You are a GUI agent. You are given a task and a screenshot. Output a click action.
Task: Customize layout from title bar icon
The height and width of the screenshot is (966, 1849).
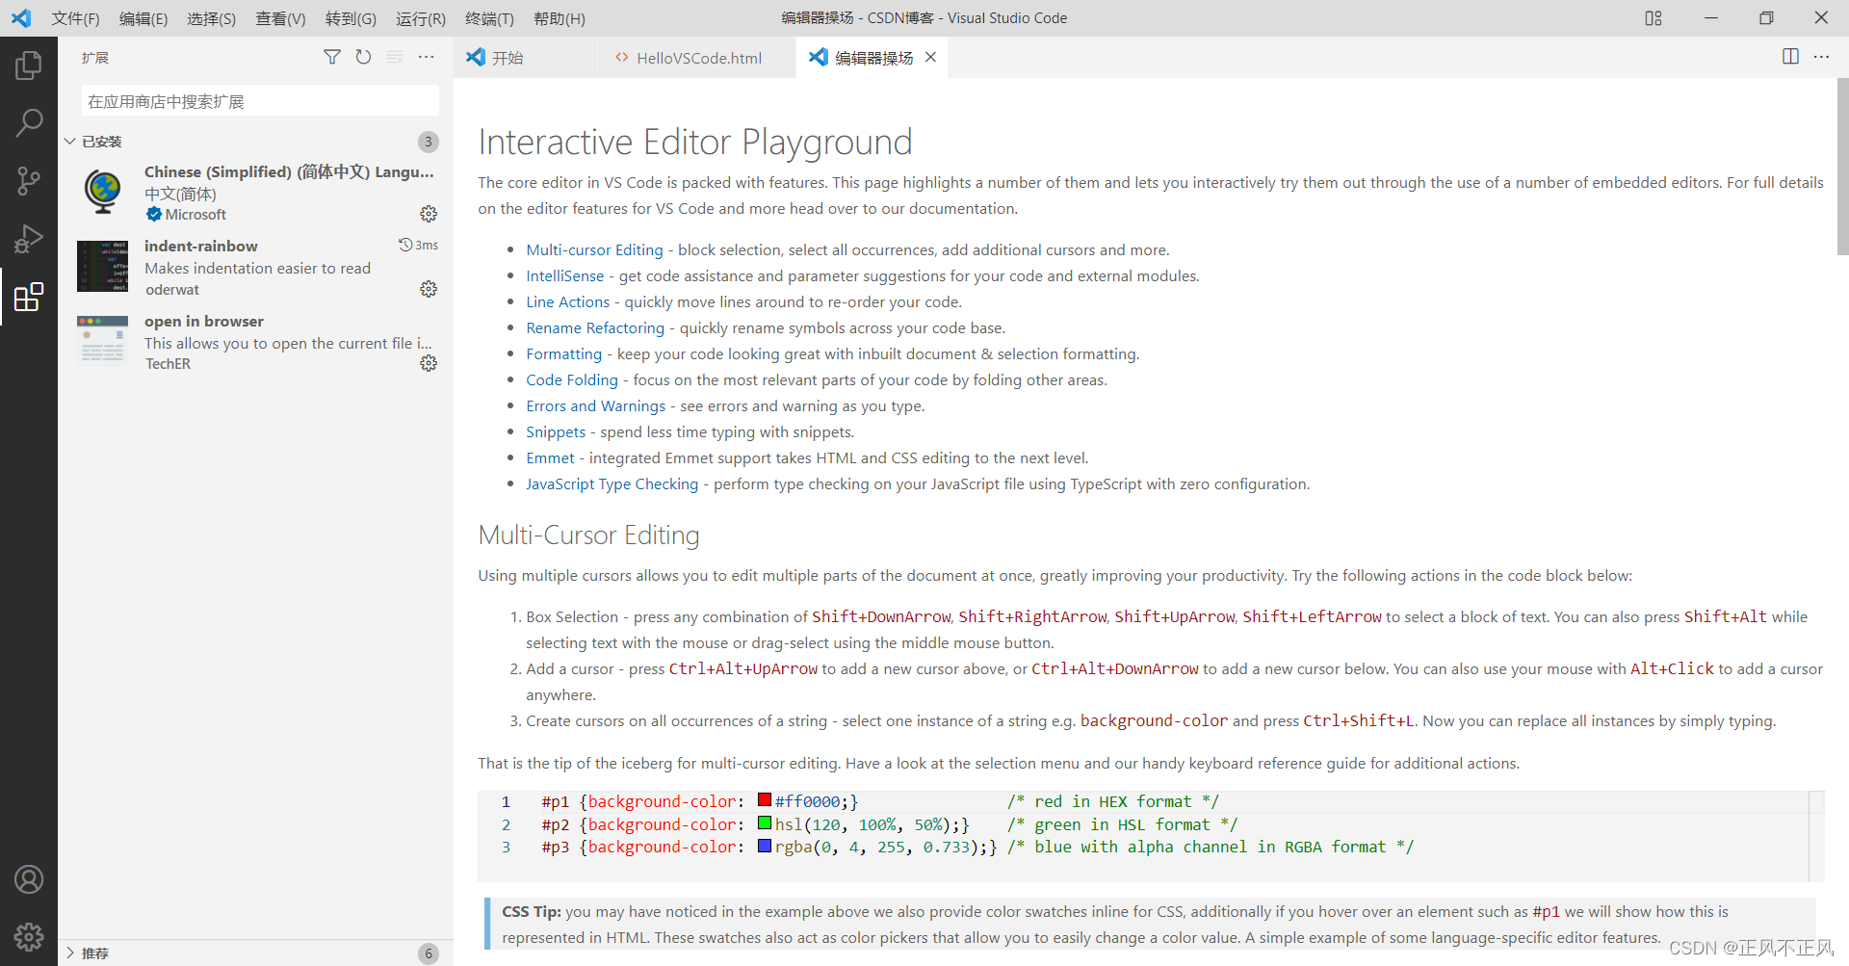pyautogui.click(x=1654, y=18)
